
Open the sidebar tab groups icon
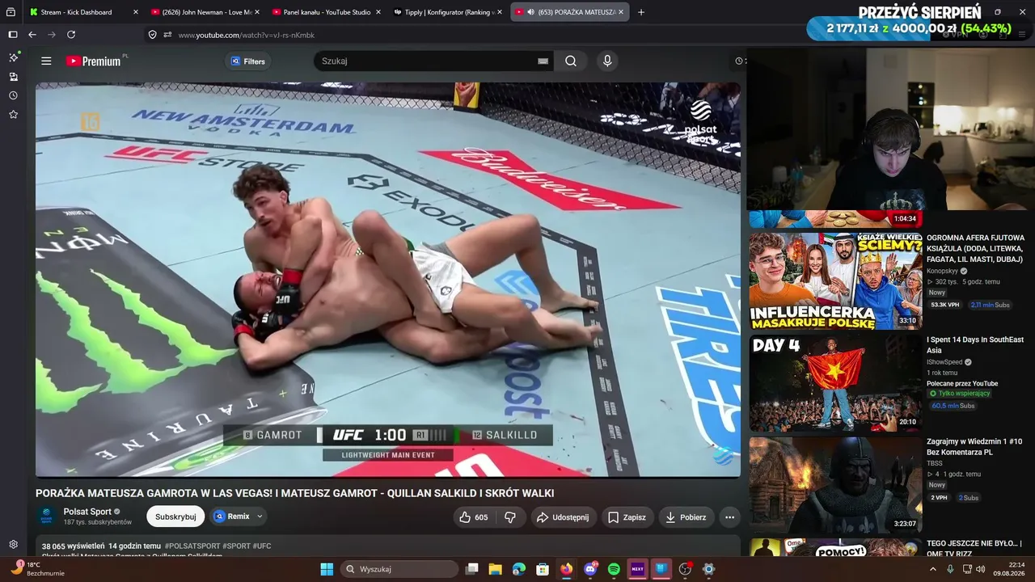click(13, 77)
